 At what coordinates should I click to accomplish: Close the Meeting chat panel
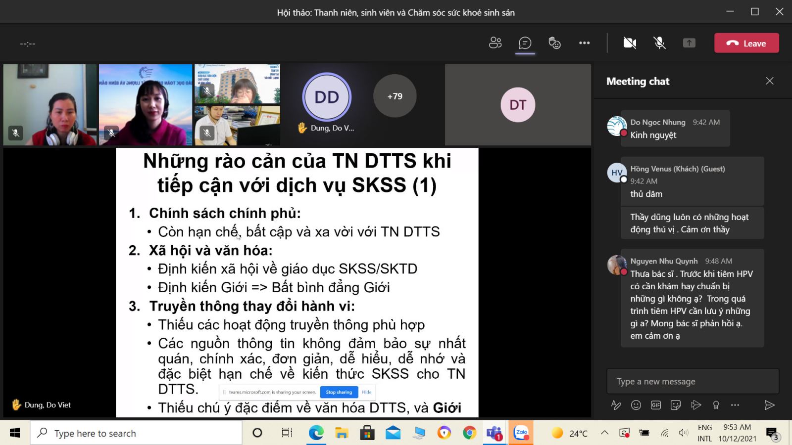click(x=770, y=81)
